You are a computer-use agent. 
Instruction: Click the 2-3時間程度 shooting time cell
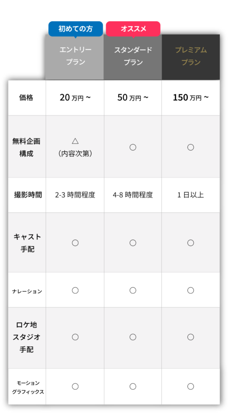pos(75,195)
